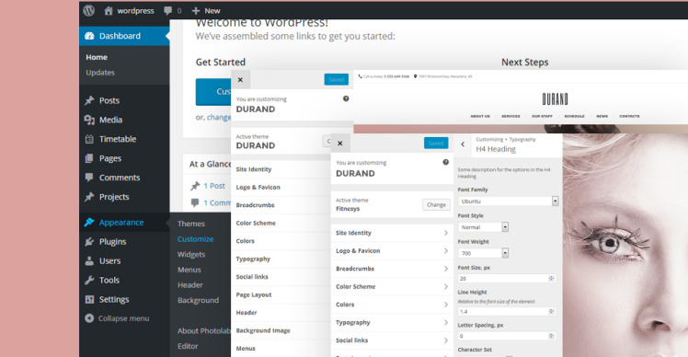Select Customize in the Appearance submenu
Image resolution: width=688 pixels, height=357 pixels.
[195, 239]
